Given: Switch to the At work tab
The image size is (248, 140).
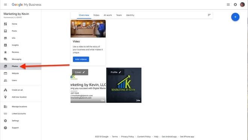Looking at the screenshot, I should 108,15.
